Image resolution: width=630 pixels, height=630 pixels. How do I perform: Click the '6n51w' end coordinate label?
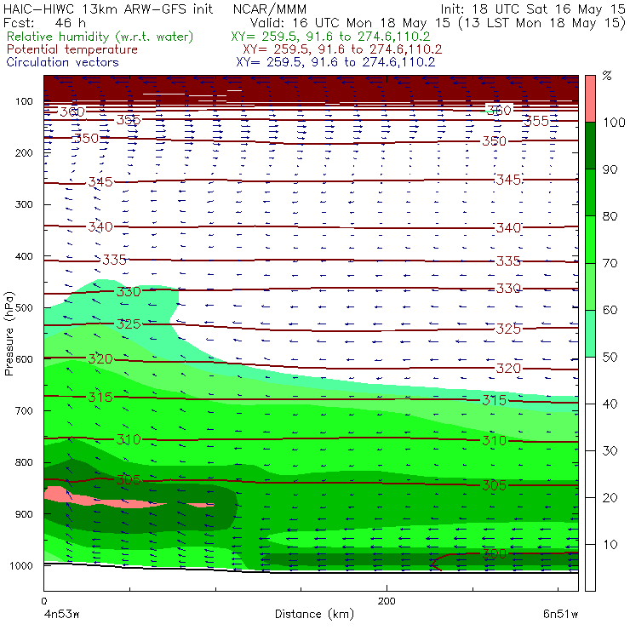click(560, 615)
